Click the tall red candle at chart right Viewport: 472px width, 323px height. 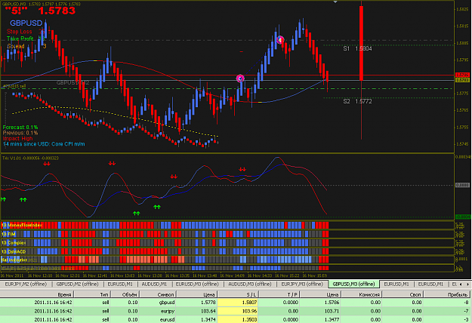(361, 43)
